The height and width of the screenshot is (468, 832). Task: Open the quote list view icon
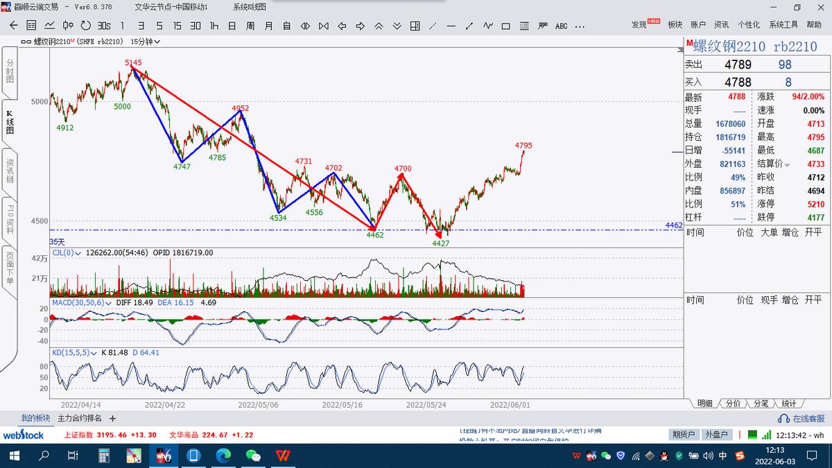point(31,26)
